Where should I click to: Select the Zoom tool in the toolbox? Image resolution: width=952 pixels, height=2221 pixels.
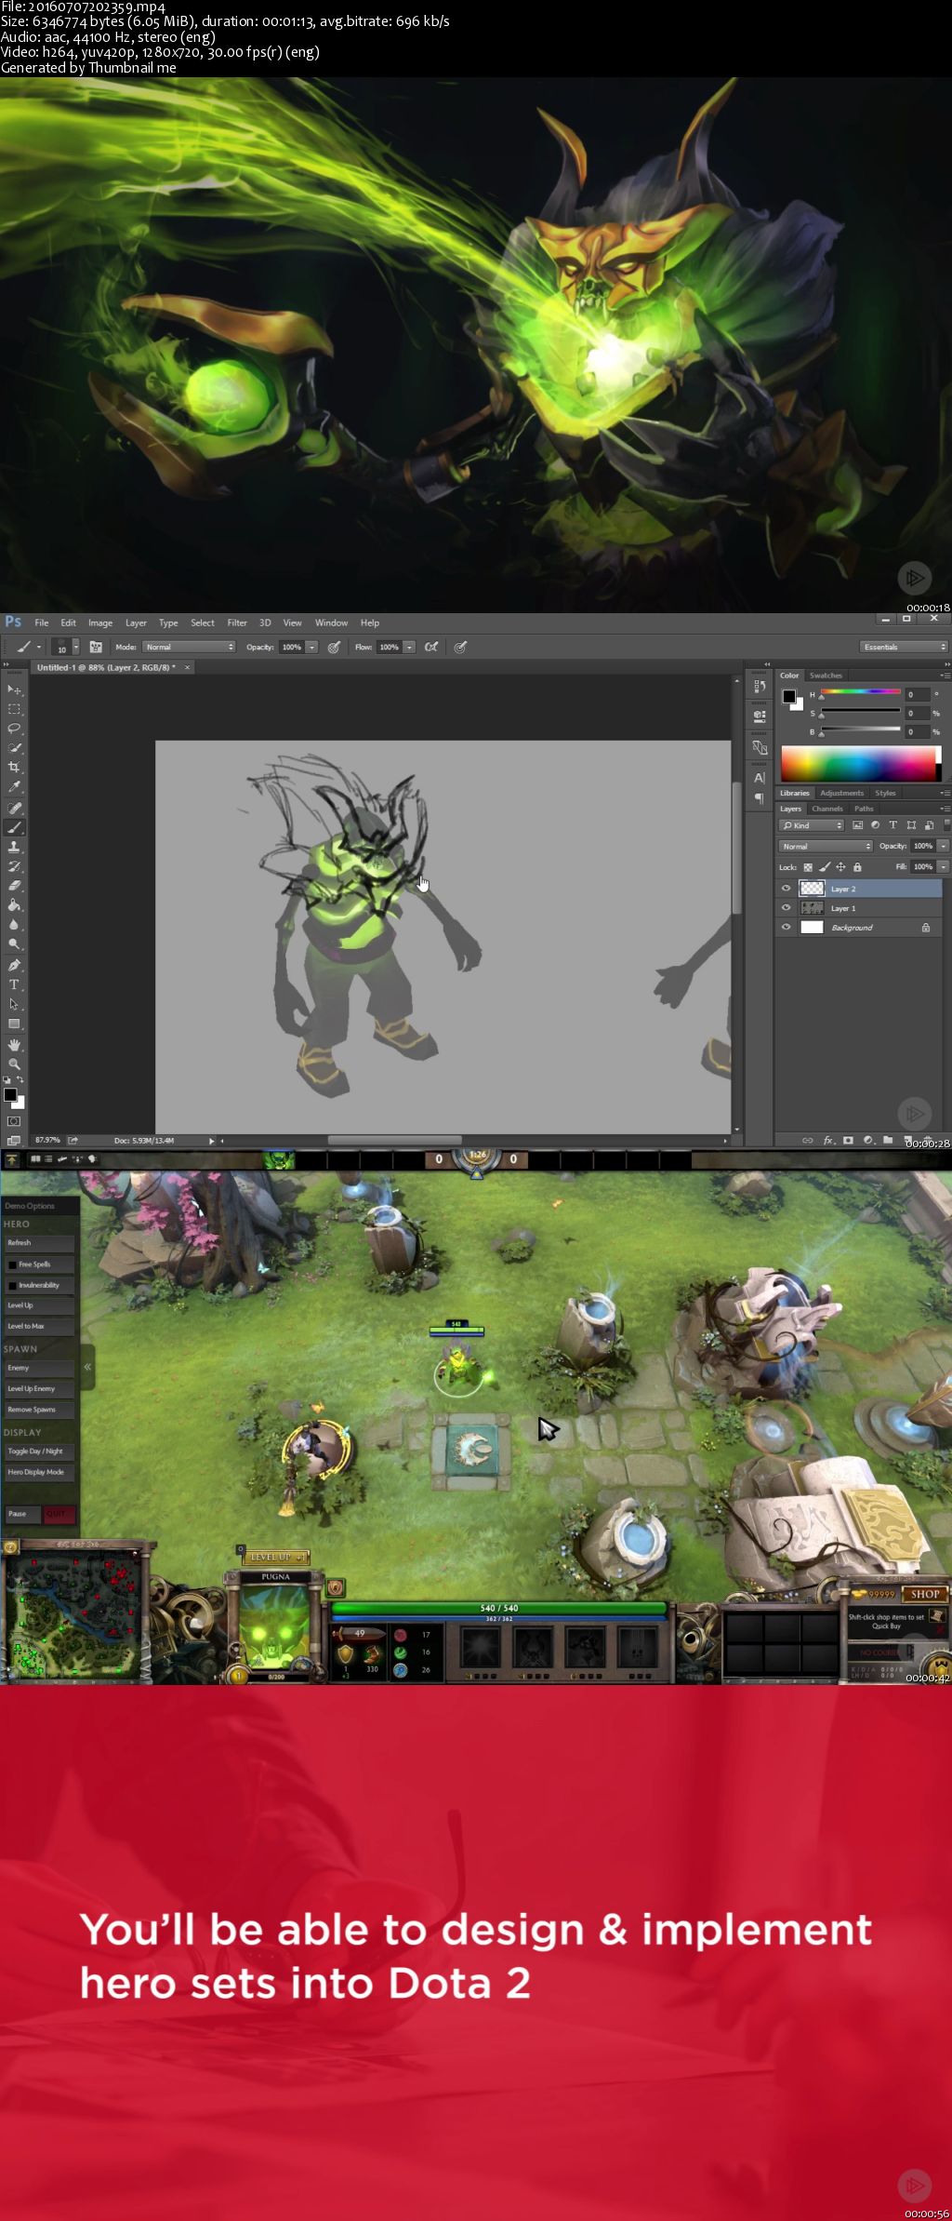[x=14, y=1064]
